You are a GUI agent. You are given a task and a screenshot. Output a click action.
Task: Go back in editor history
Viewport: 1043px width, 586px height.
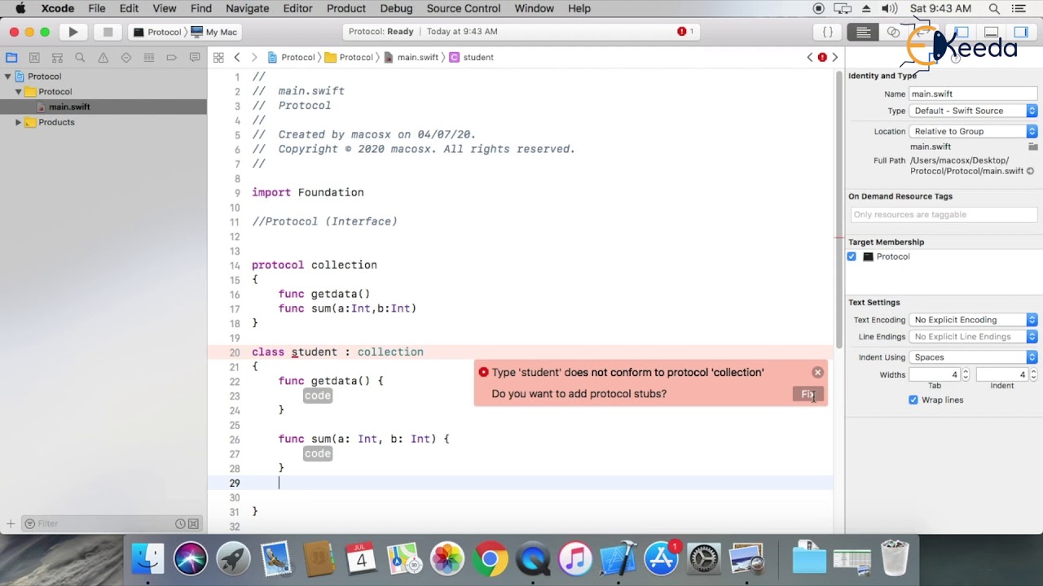click(x=237, y=58)
